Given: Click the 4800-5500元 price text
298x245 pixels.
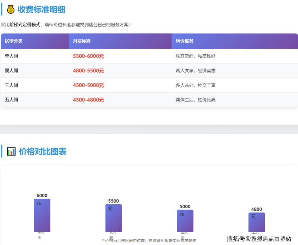Looking at the screenshot, I should (88, 71).
